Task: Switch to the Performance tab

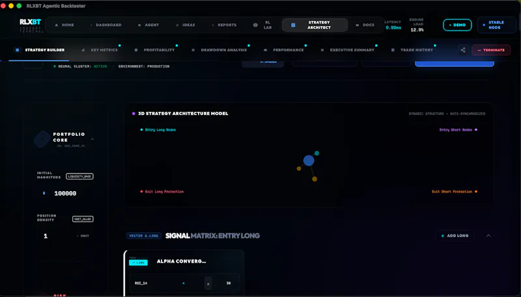Action: 284,50
